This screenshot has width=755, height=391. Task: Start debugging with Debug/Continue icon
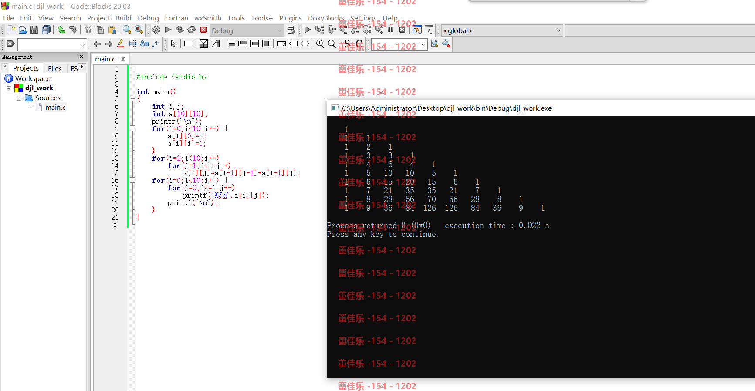point(308,30)
